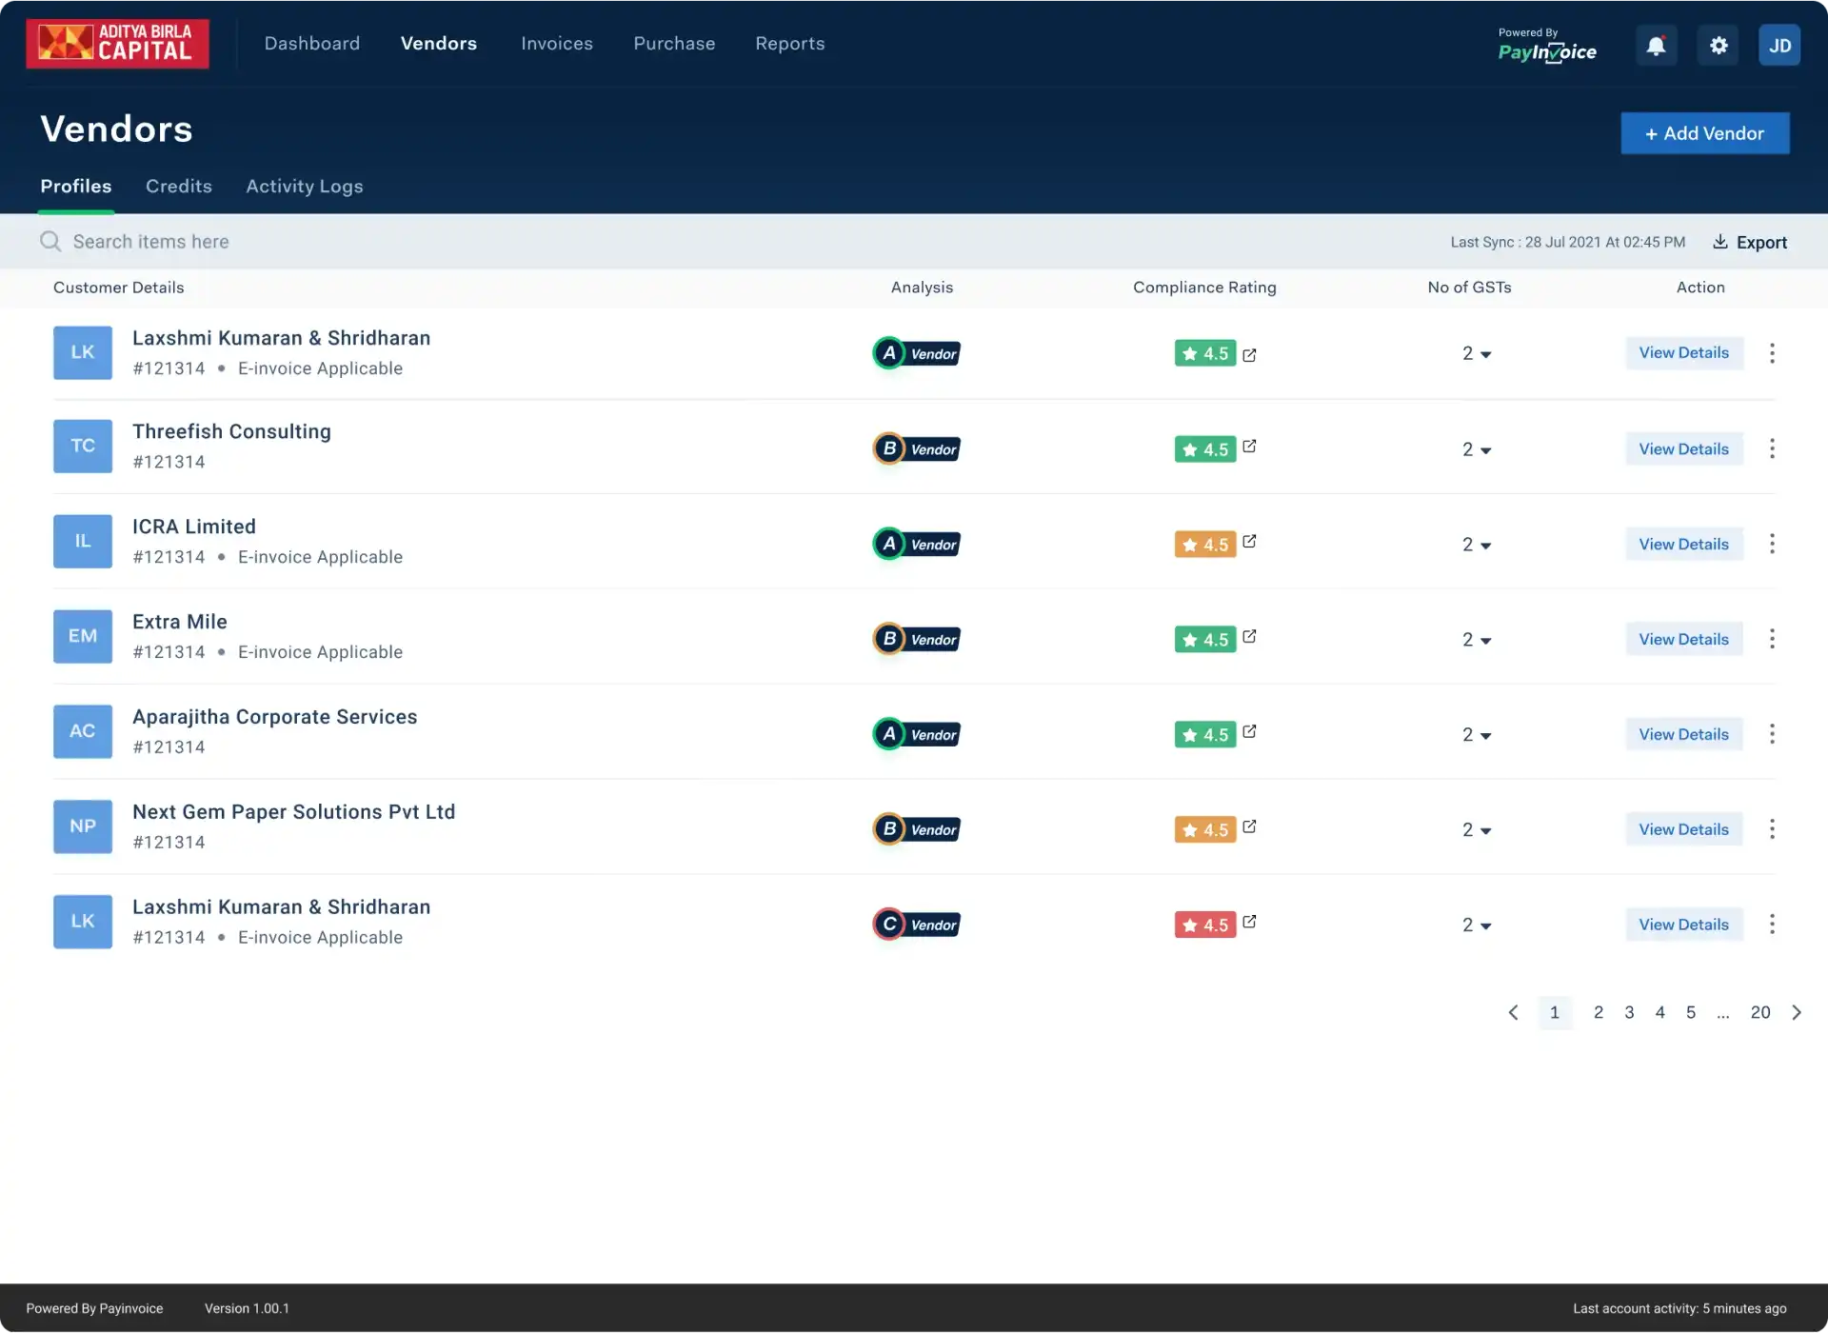Screen dimensions: 1828x1333
Task: Open more options for Extra Mile row
Action: [1772, 639]
